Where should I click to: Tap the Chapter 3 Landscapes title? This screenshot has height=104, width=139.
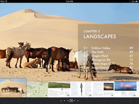coord(100,34)
